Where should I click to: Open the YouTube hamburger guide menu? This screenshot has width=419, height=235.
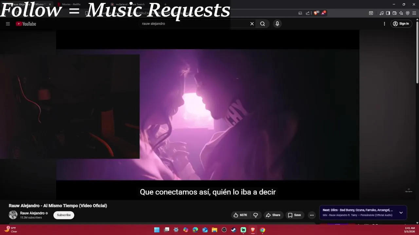8,24
